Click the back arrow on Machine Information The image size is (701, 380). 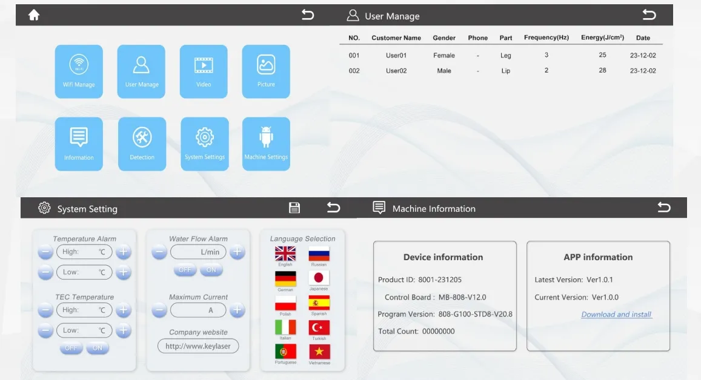pyautogui.click(x=663, y=207)
